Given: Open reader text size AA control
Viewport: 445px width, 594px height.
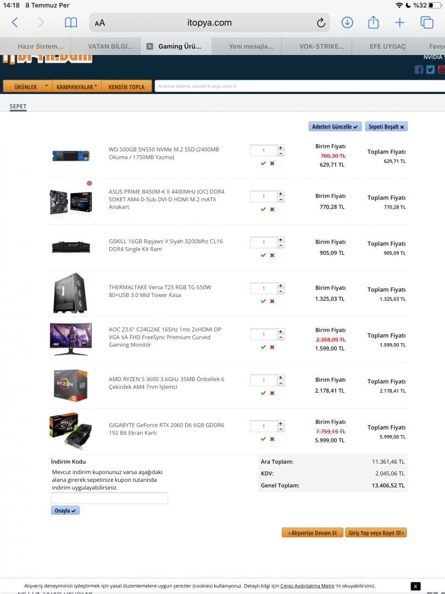Looking at the screenshot, I should coord(99,23).
